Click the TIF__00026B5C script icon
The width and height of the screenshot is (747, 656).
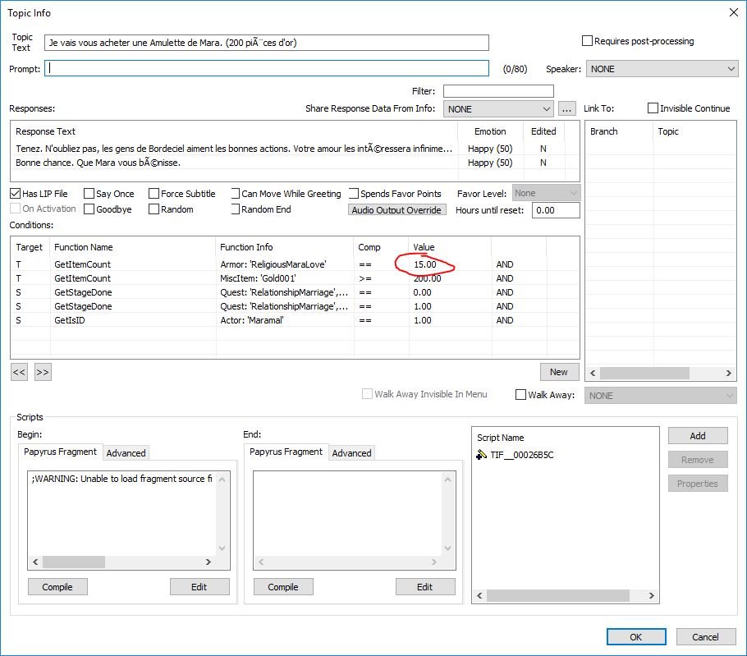[x=482, y=455]
